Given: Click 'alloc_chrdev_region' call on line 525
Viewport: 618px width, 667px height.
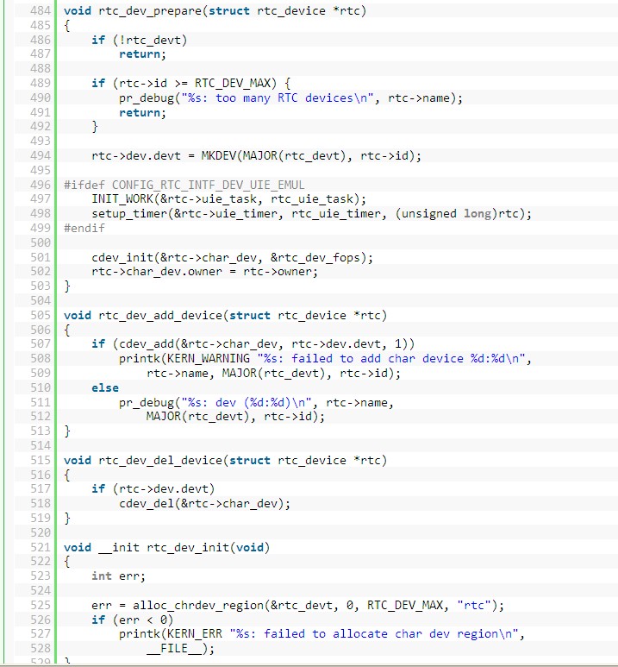Looking at the screenshot, I should click(x=198, y=606).
